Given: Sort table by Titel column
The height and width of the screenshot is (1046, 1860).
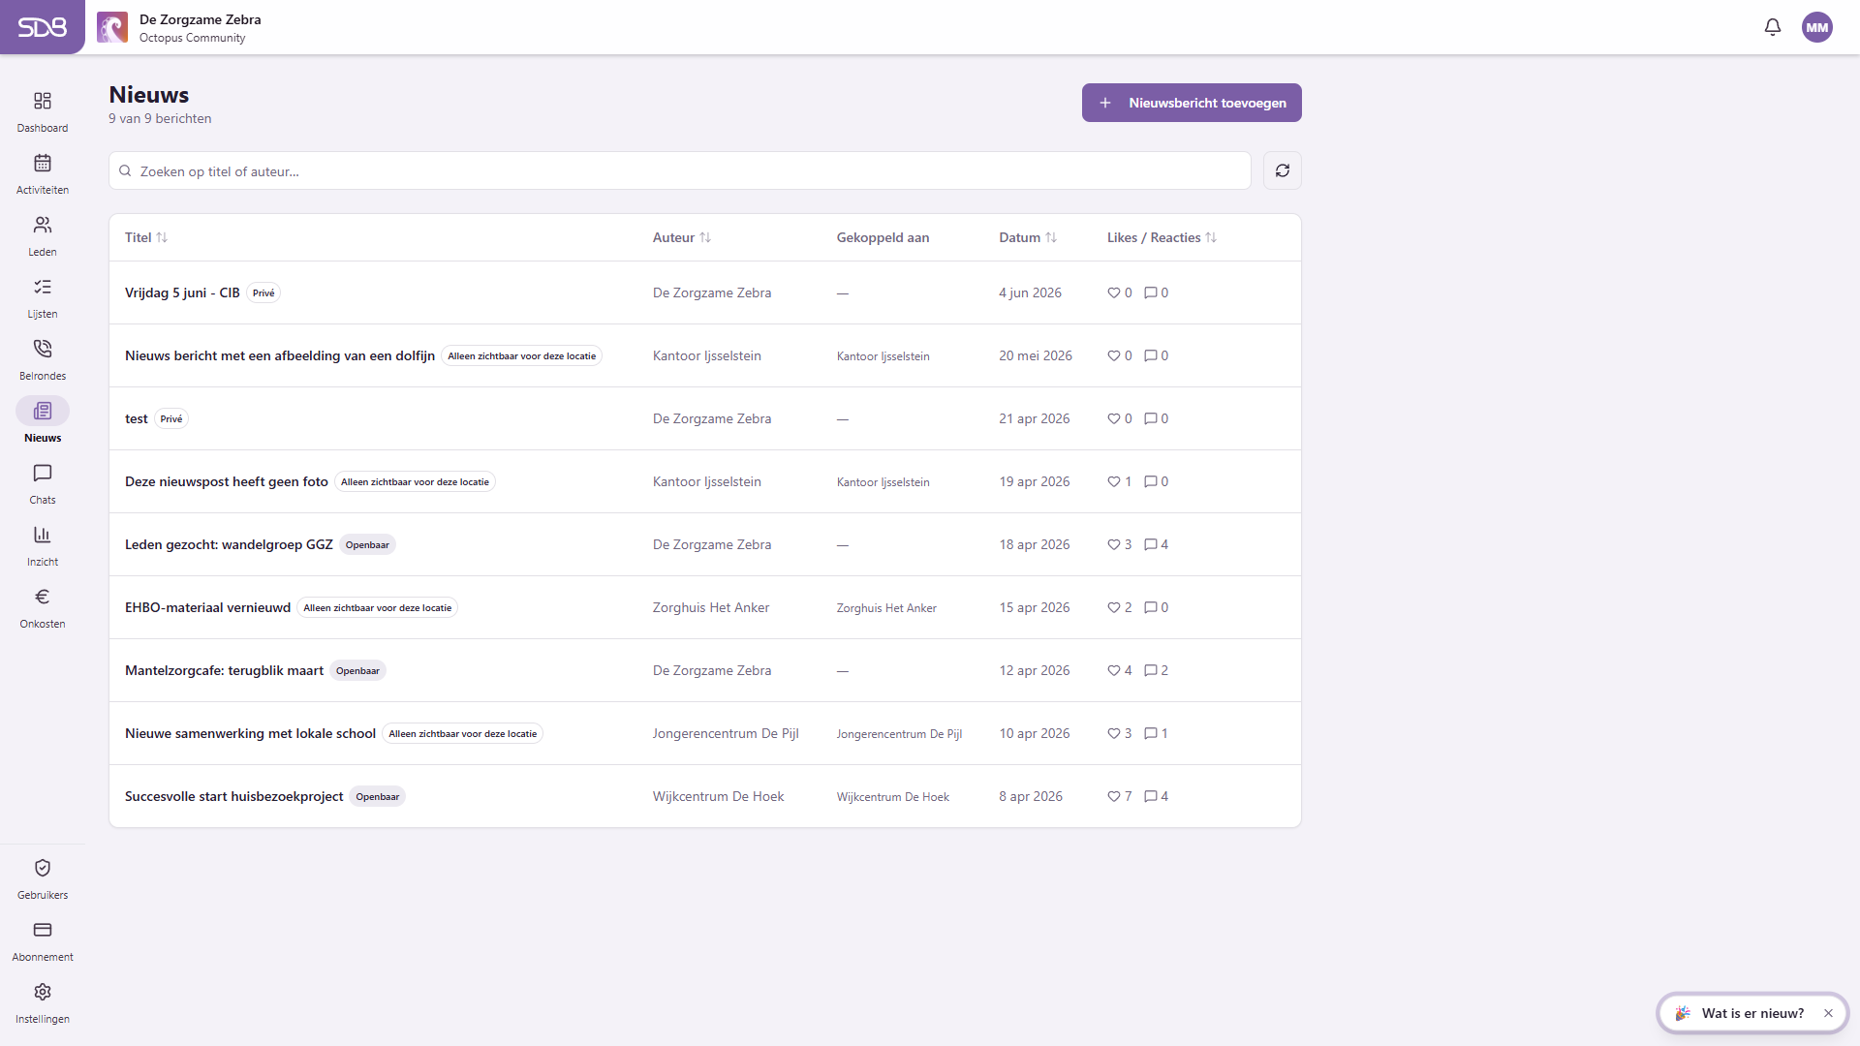Looking at the screenshot, I should click(146, 237).
